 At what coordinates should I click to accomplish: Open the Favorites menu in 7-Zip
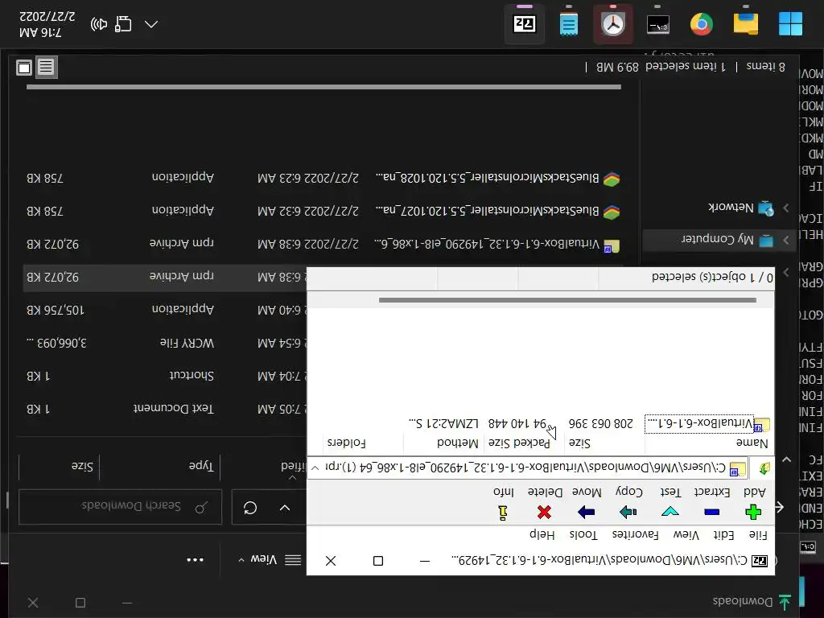pyautogui.click(x=636, y=535)
